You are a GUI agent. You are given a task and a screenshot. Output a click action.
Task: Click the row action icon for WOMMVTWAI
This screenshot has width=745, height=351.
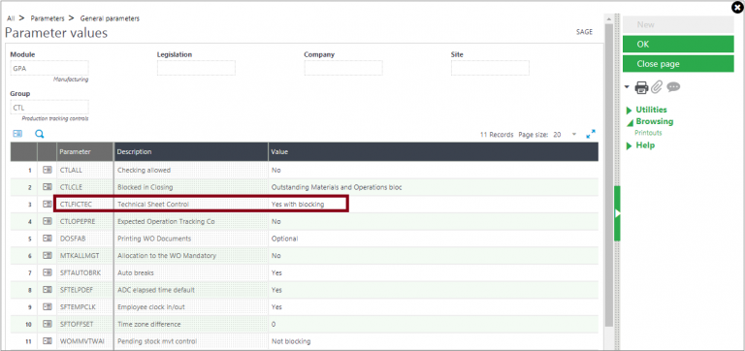47,341
